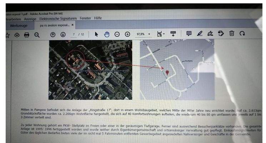Switch to the Werkzeuge tab
The height and width of the screenshot is (143, 266).
click(19, 26)
